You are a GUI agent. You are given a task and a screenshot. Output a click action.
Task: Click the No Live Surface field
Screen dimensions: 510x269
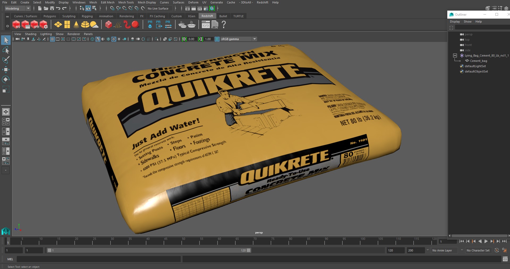[x=159, y=8]
